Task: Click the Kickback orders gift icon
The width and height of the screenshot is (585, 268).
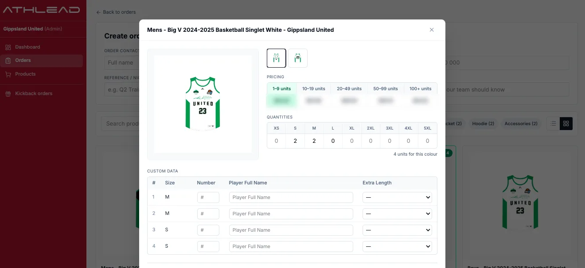Action: coord(8,93)
